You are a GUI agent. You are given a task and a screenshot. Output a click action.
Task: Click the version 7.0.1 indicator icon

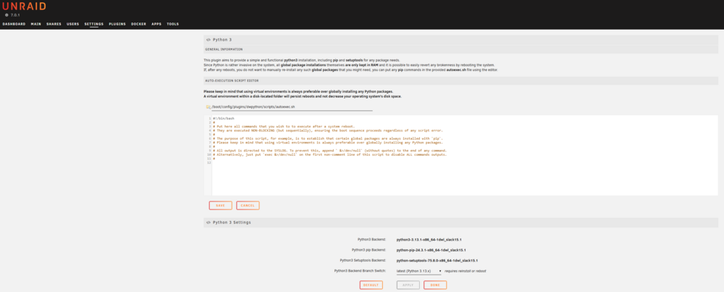point(7,14)
